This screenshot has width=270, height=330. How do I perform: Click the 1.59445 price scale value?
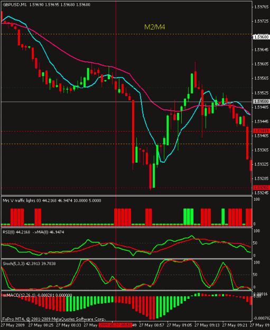[x=262, y=121]
